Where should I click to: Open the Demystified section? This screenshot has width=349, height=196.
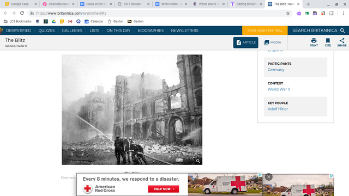[x=19, y=30]
